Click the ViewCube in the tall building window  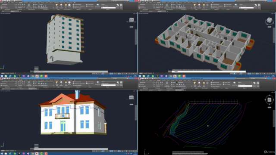click(131, 20)
